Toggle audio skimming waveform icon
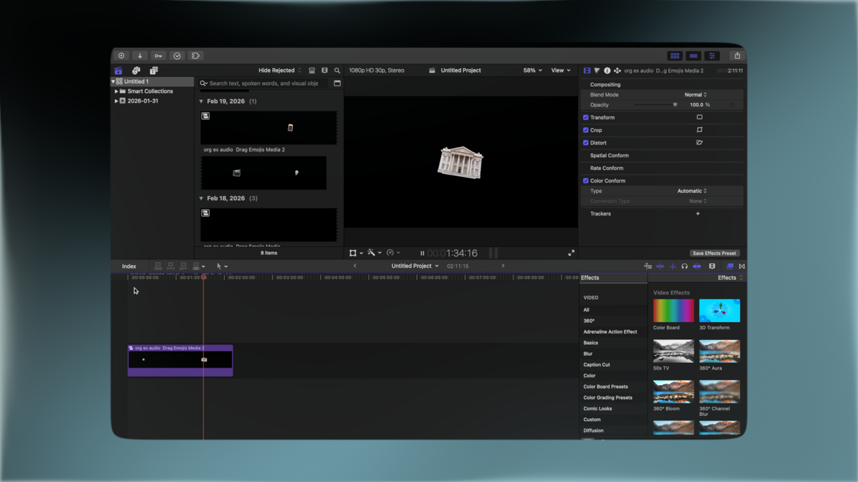The width and height of the screenshot is (858, 482). pyautogui.click(x=672, y=266)
